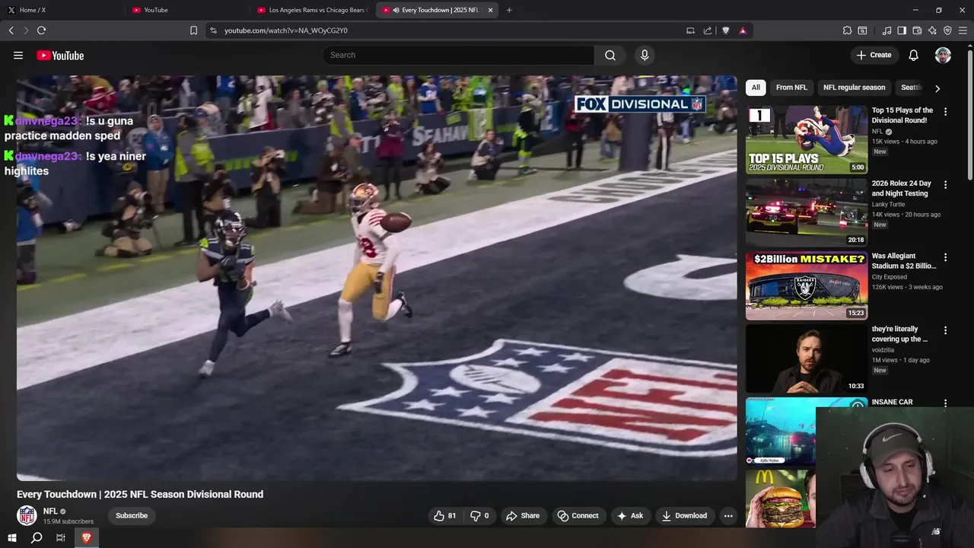The image size is (974, 548).
Task: Open browser extensions puzzle icon
Action: 847,30
